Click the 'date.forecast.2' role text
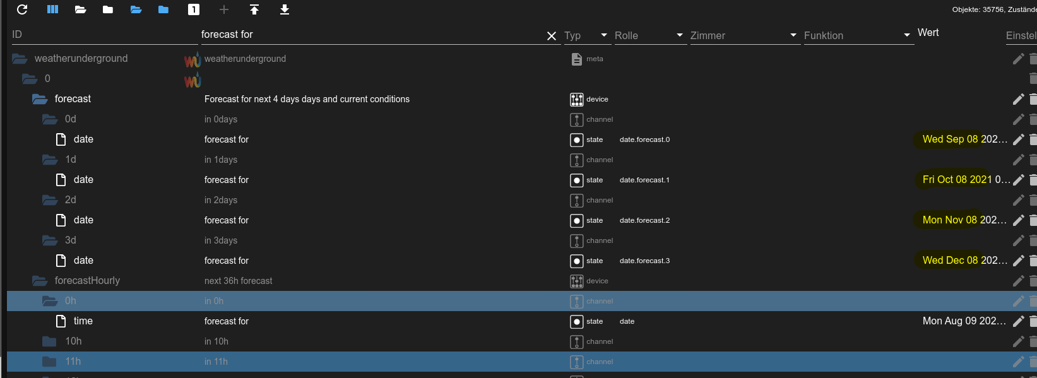This screenshot has width=1037, height=378. tap(644, 220)
